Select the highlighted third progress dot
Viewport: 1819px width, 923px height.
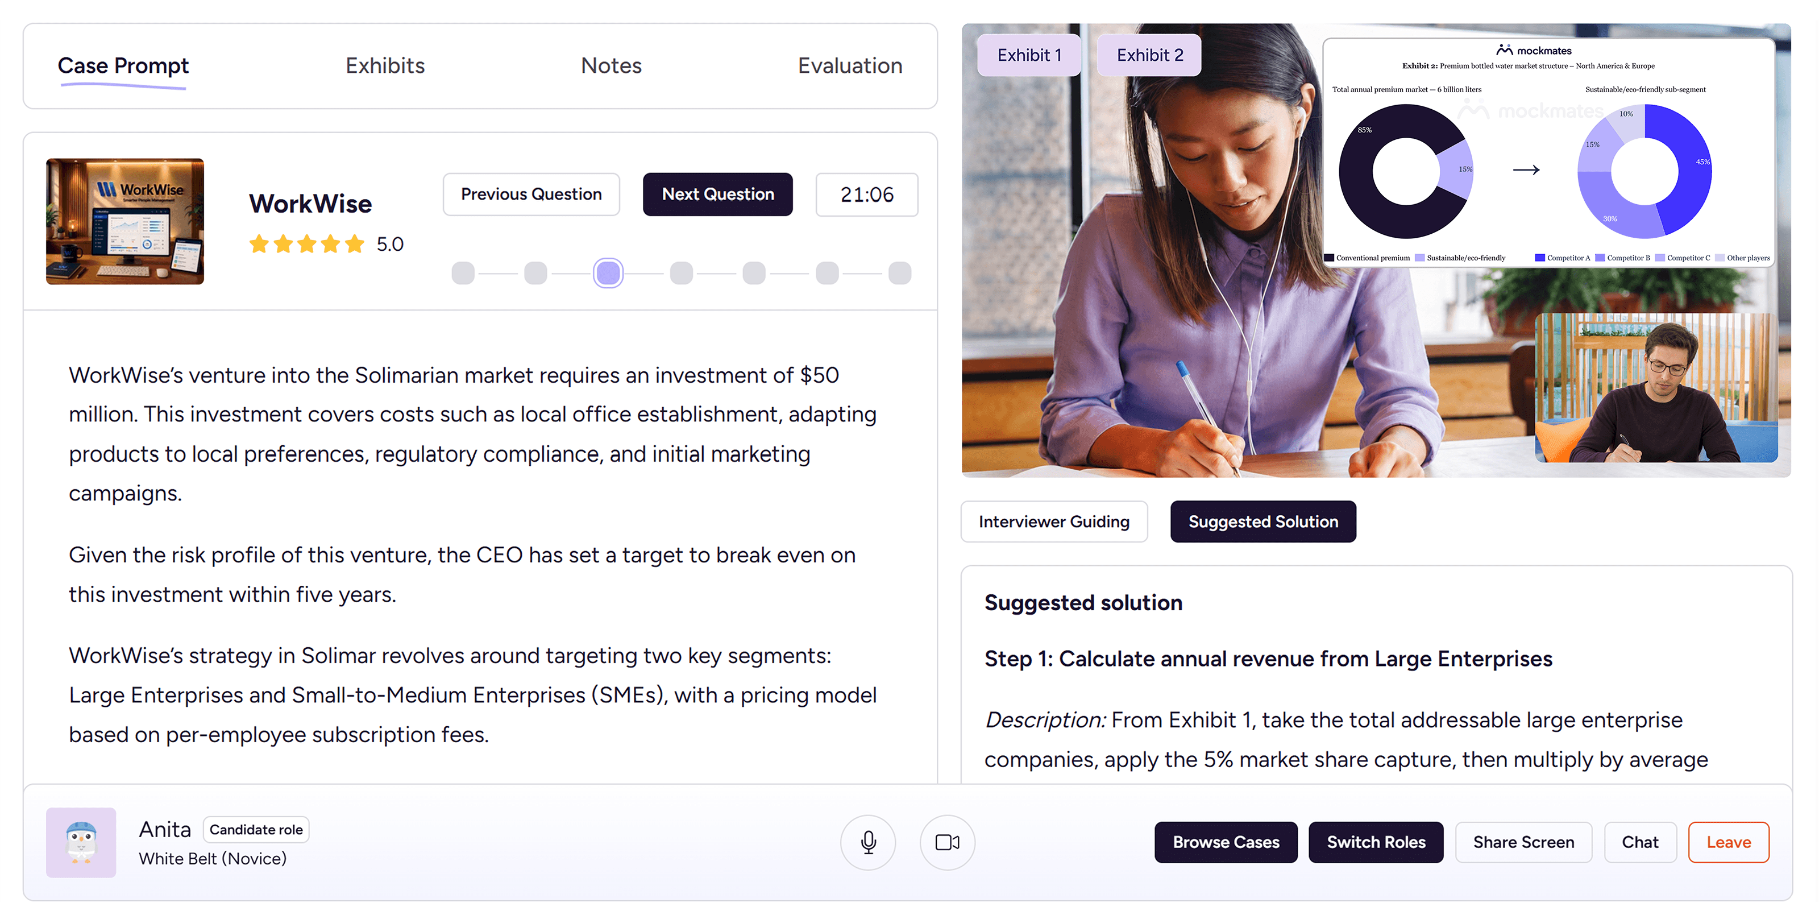click(x=608, y=272)
